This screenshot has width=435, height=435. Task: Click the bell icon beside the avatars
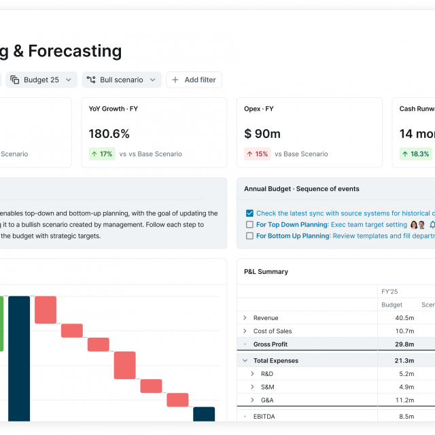click(432, 225)
